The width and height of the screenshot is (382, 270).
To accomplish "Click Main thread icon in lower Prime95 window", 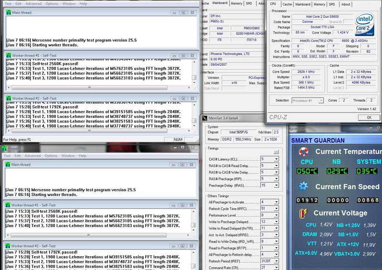I will [x=8, y=165].
